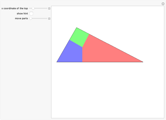
Task: Click the plus icon in the top-right corner
Action: (x=163, y=4)
